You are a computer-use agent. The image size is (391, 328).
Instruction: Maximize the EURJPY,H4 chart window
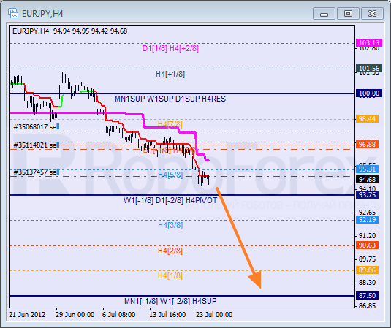348,13
